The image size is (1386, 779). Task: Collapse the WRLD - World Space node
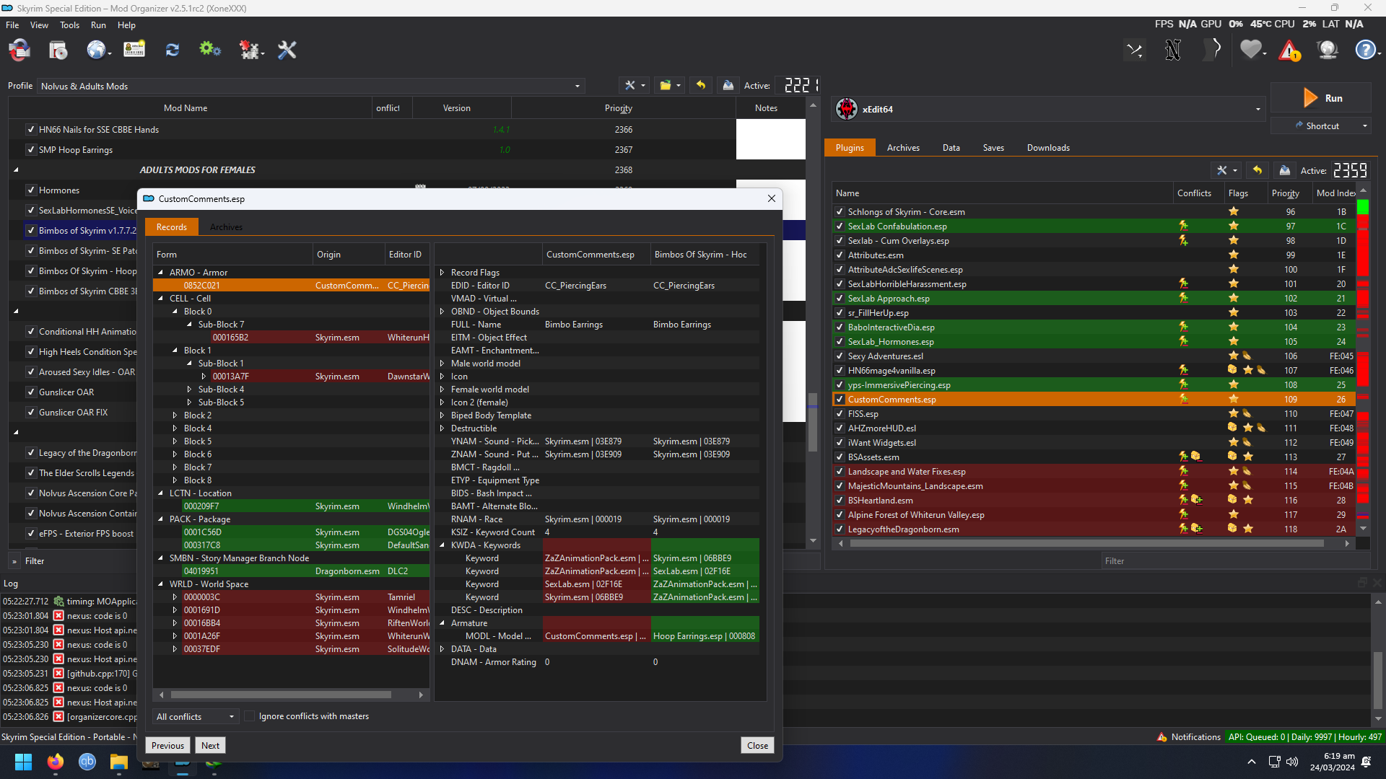pos(160,584)
